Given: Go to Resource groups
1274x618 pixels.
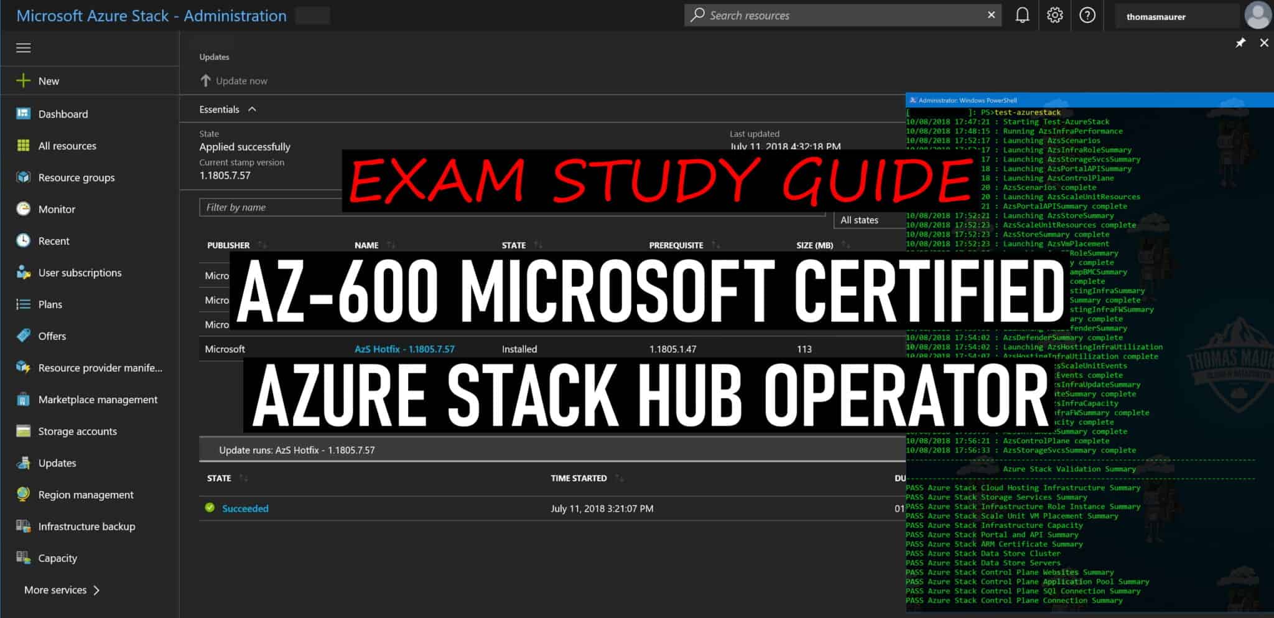Looking at the screenshot, I should click(77, 177).
